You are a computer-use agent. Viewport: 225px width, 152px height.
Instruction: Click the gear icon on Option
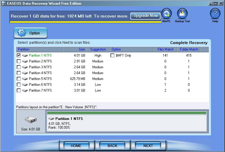pos(22,33)
